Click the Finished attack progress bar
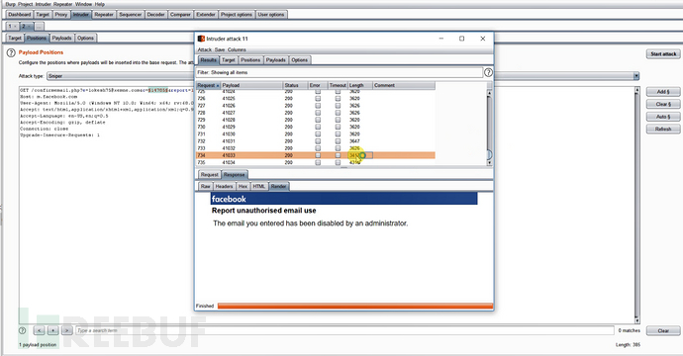The image size is (683, 356). (x=355, y=306)
